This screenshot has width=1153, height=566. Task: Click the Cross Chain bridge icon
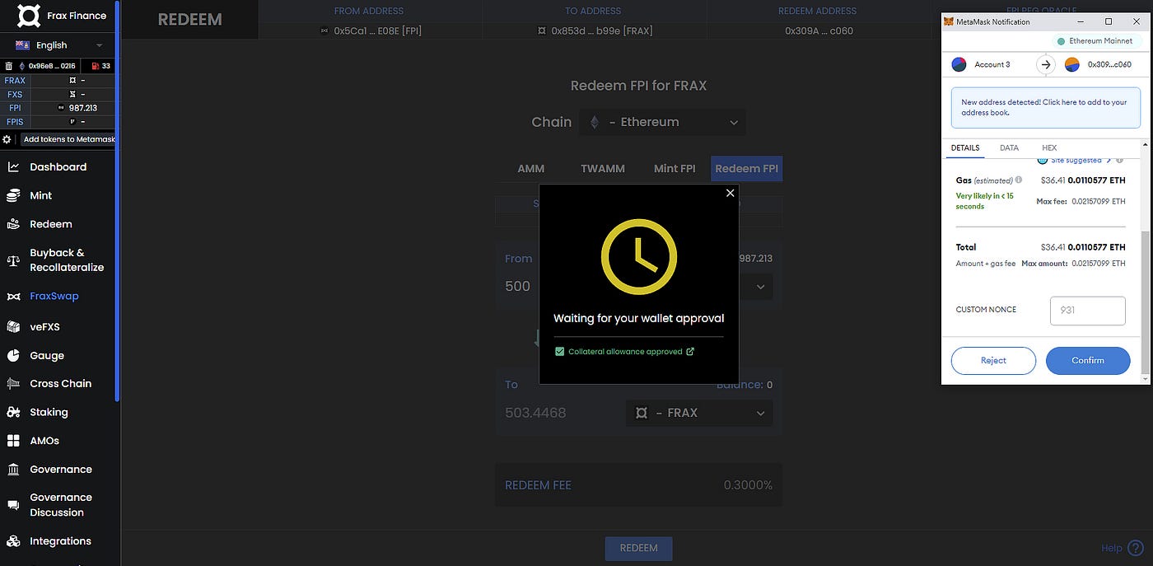point(13,383)
